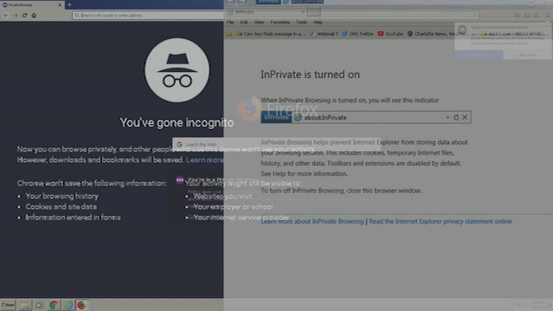Open Internet Explorer taskbar icon
Viewport: 553px width, 311px height.
(x=68, y=305)
